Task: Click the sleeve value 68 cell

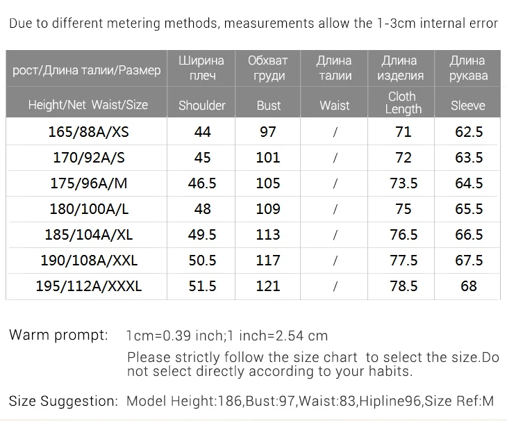Action: (469, 286)
